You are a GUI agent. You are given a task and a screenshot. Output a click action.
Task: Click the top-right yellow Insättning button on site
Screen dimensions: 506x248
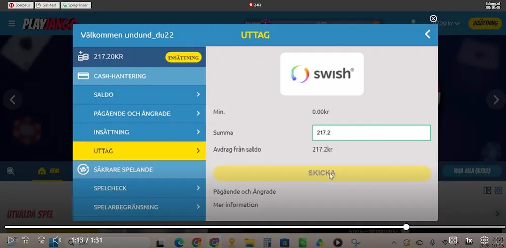(485, 24)
